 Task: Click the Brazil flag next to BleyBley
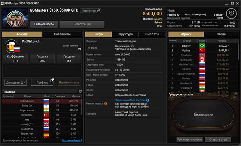(203, 46)
